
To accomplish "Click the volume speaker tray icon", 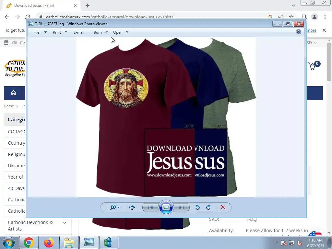I will point(299,243).
